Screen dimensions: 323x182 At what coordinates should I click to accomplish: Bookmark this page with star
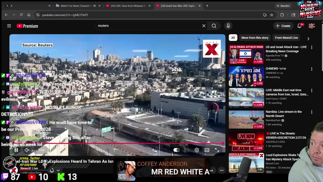pos(272,15)
